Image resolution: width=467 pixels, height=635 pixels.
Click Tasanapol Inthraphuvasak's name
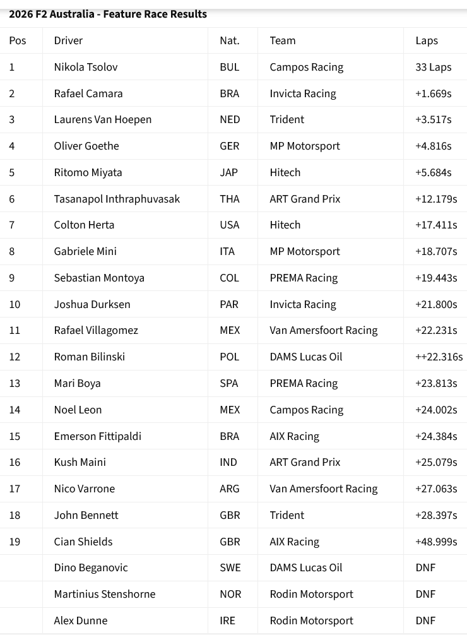[x=117, y=199]
